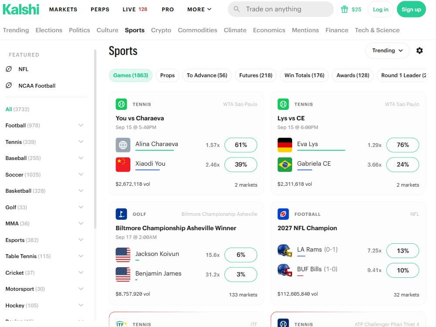This screenshot has width=436, height=327.
Task: Click the BUF Bills helmet icon
Action: pyautogui.click(x=285, y=270)
